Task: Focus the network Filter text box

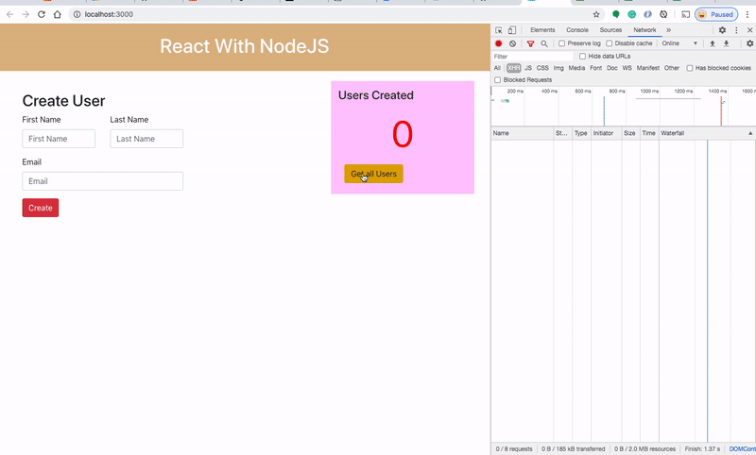Action: coord(532,57)
